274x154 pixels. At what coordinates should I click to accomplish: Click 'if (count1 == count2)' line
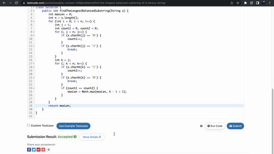80,88
